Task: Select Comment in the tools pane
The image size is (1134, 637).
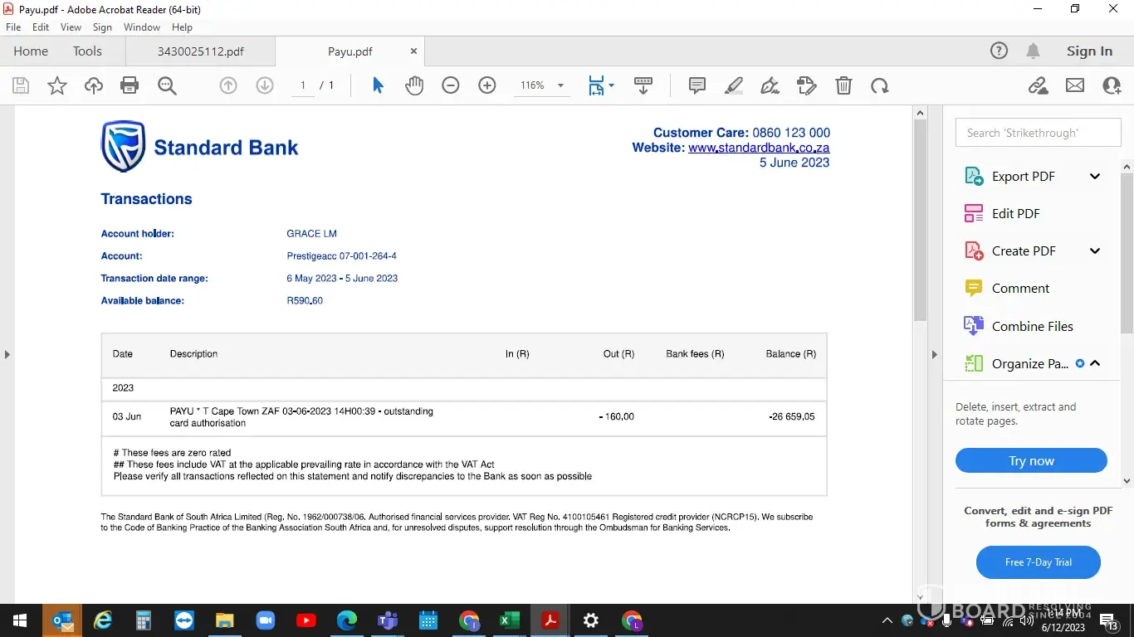Action: coord(1020,289)
